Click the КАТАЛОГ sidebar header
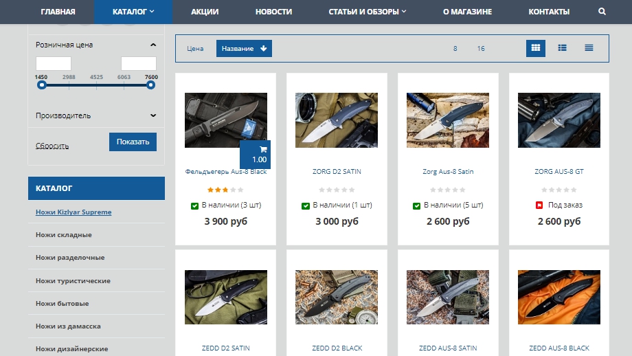 pyautogui.click(x=96, y=188)
